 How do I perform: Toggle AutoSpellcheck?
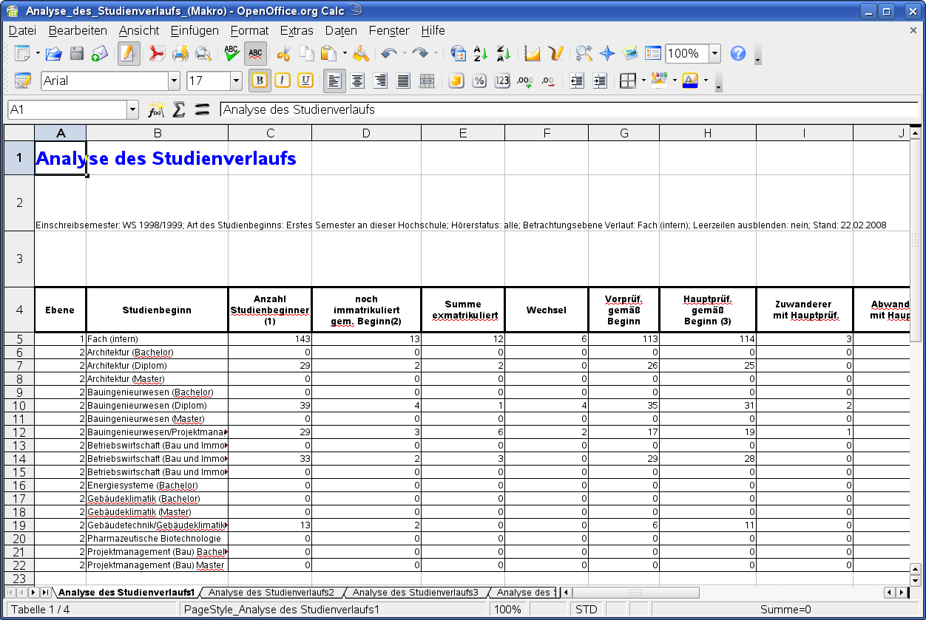coord(255,53)
